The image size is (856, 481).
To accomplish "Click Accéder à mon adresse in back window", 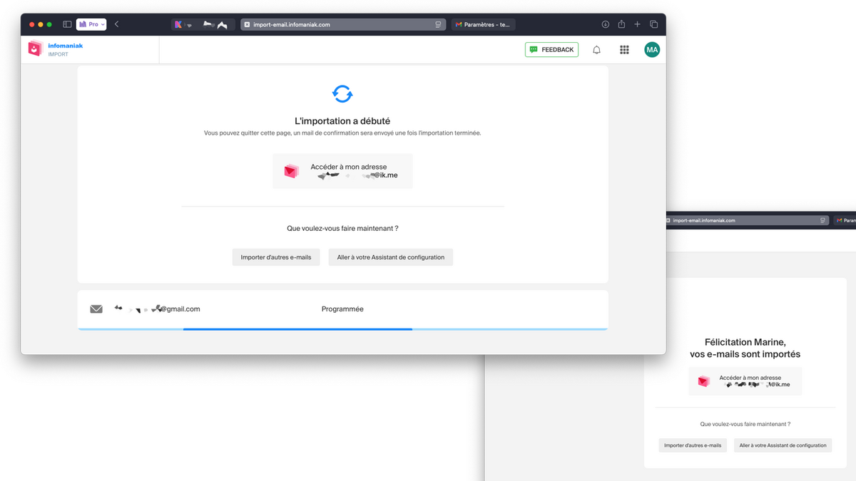I will click(x=745, y=381).
